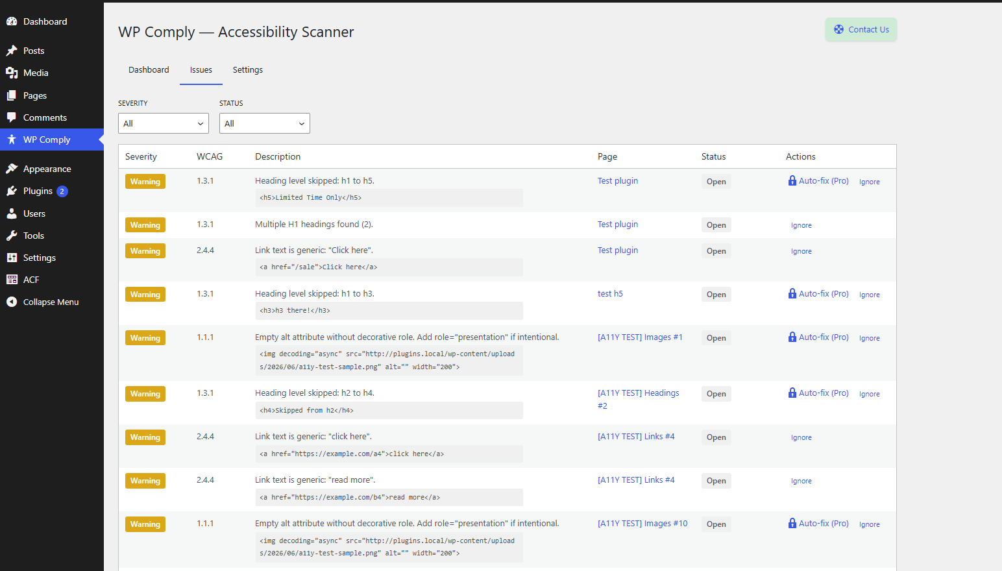1002x571 pixels.
Task: Click the Plugins plug icon
Action: (12, 191)
